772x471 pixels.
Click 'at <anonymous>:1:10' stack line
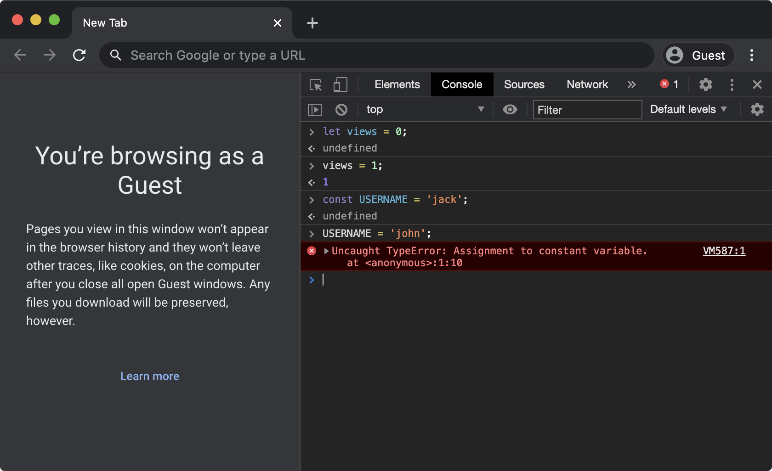404,263
